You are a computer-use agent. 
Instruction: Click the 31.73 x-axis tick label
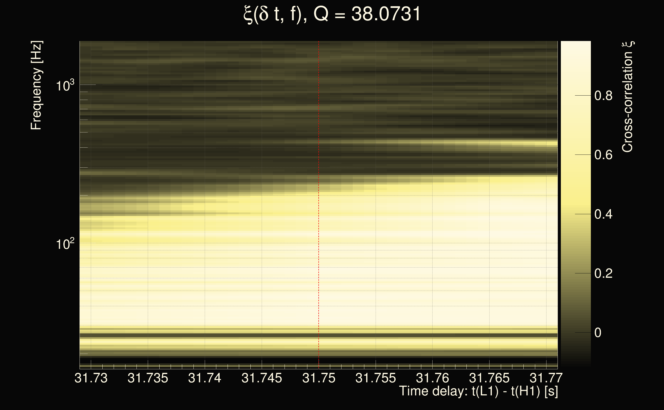pos(91,378)
